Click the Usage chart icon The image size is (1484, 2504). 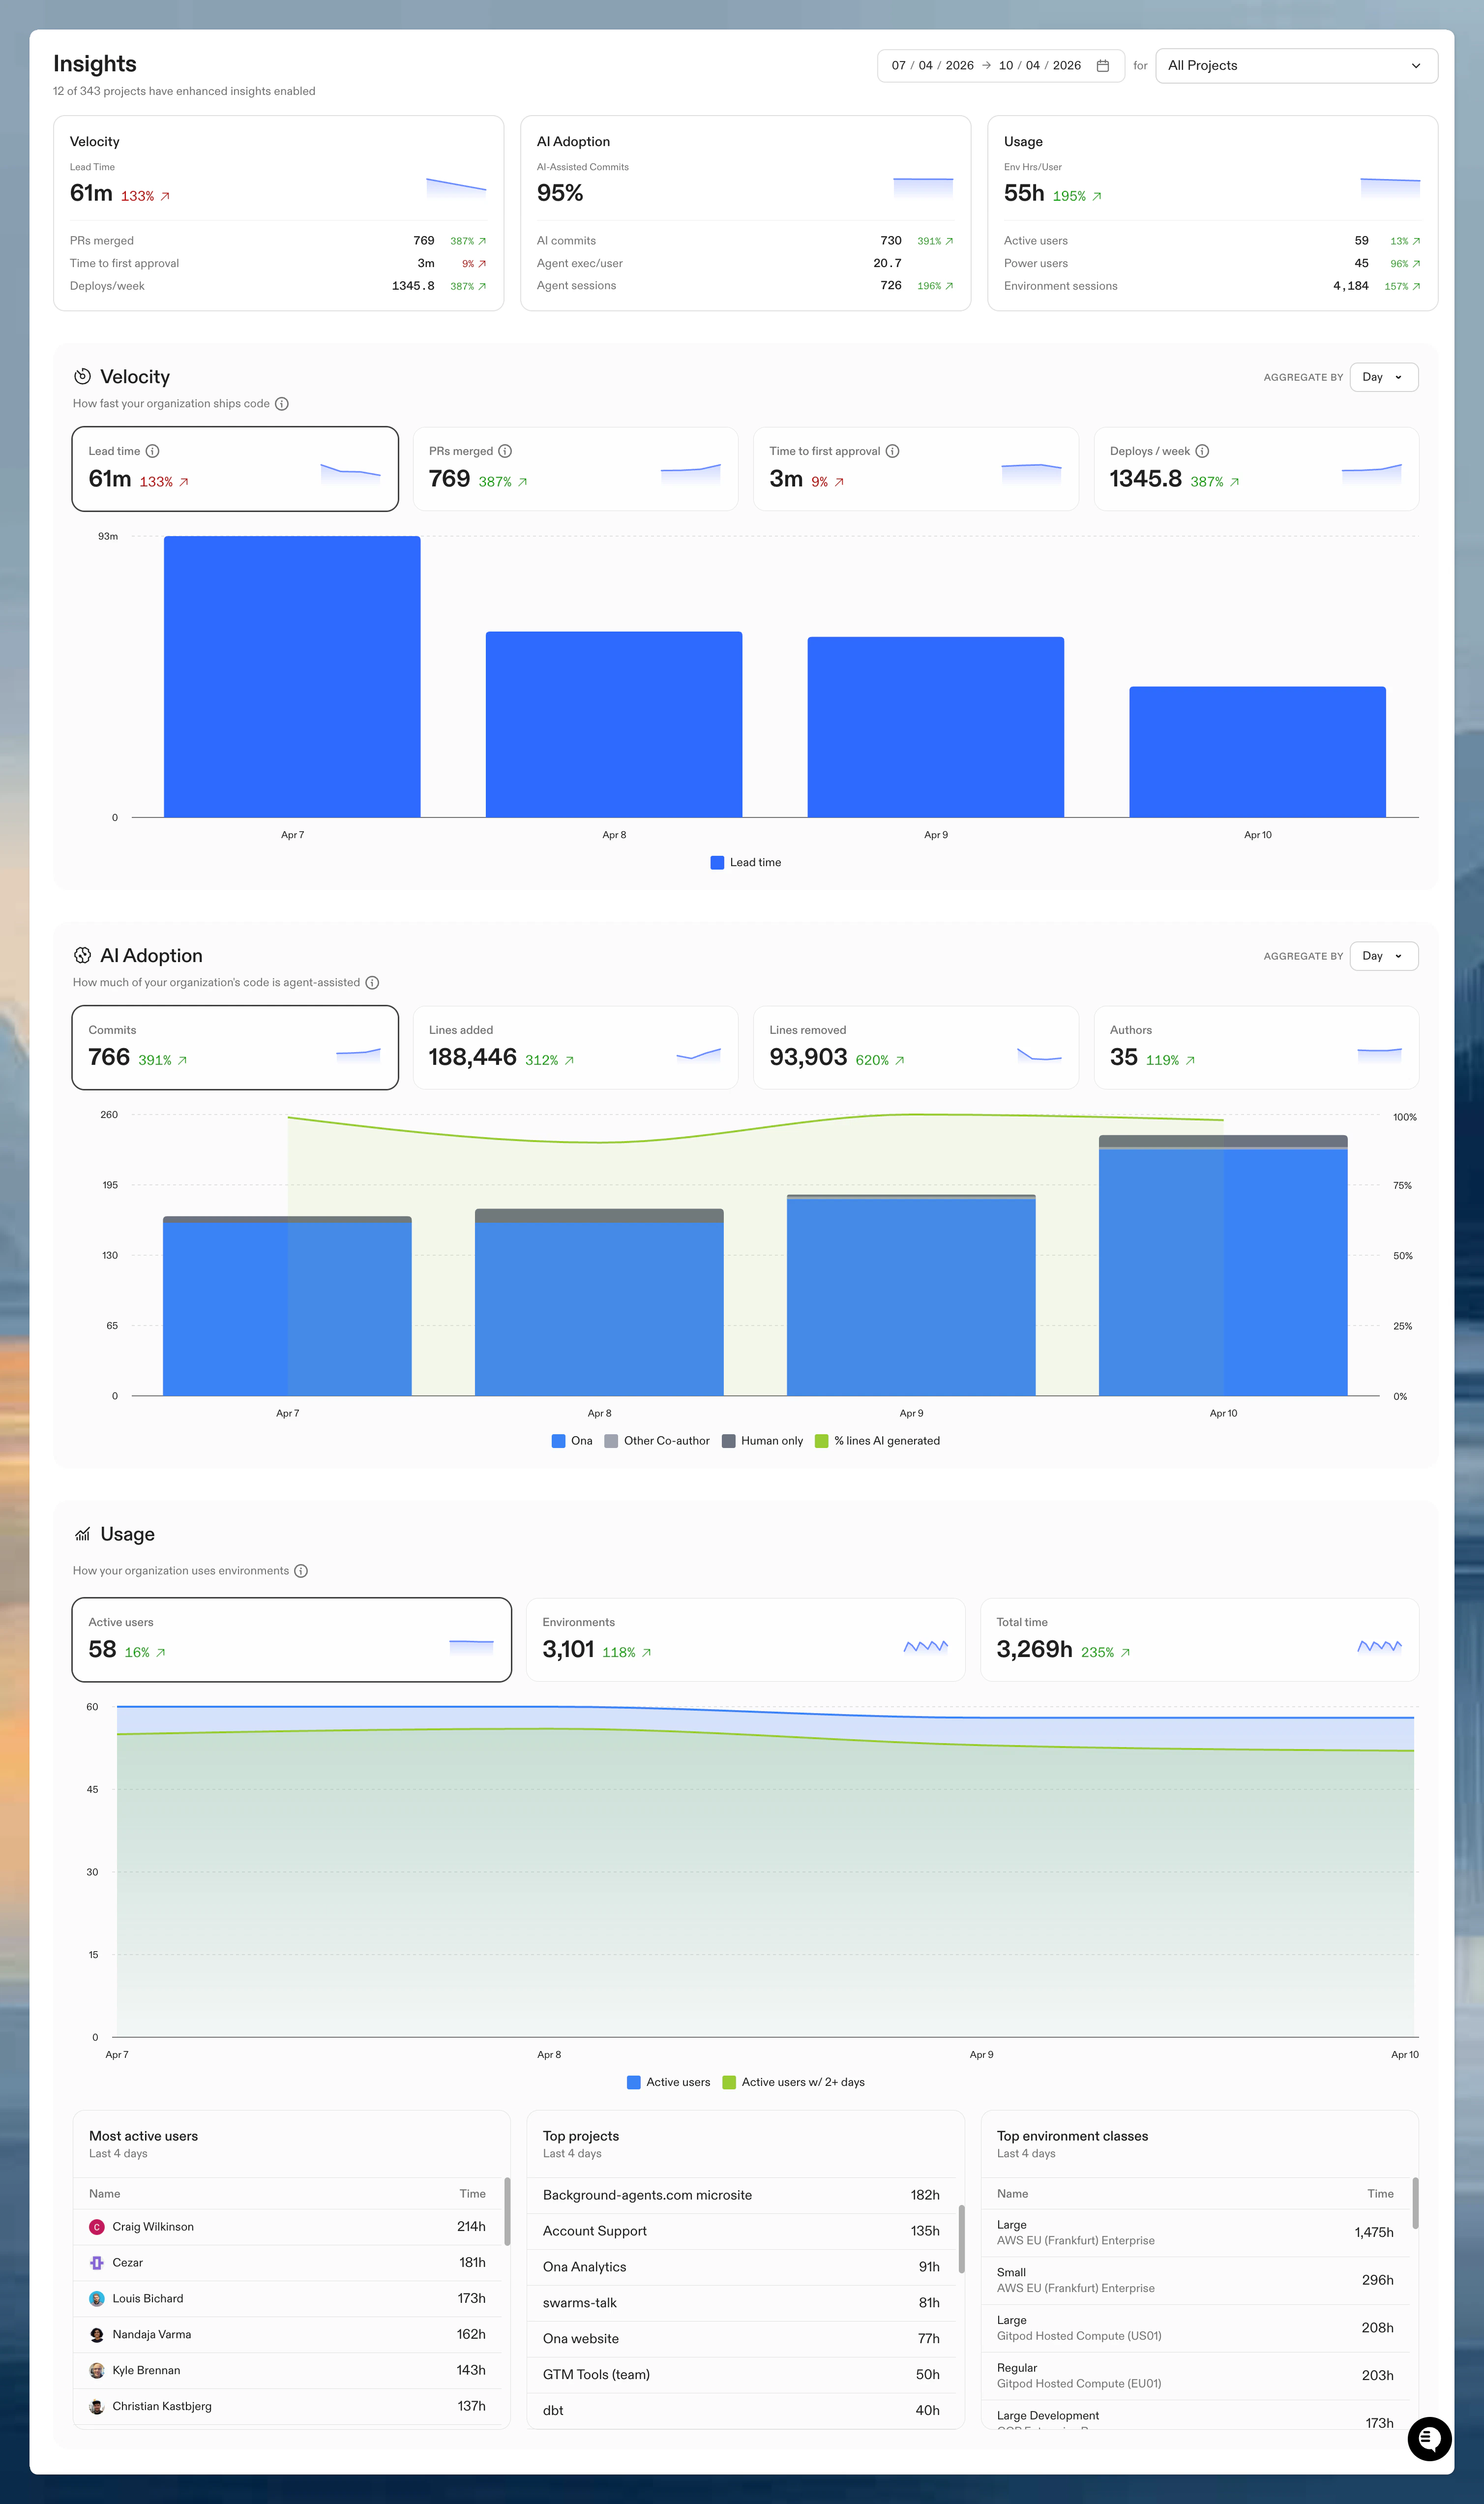point(82,1533)
